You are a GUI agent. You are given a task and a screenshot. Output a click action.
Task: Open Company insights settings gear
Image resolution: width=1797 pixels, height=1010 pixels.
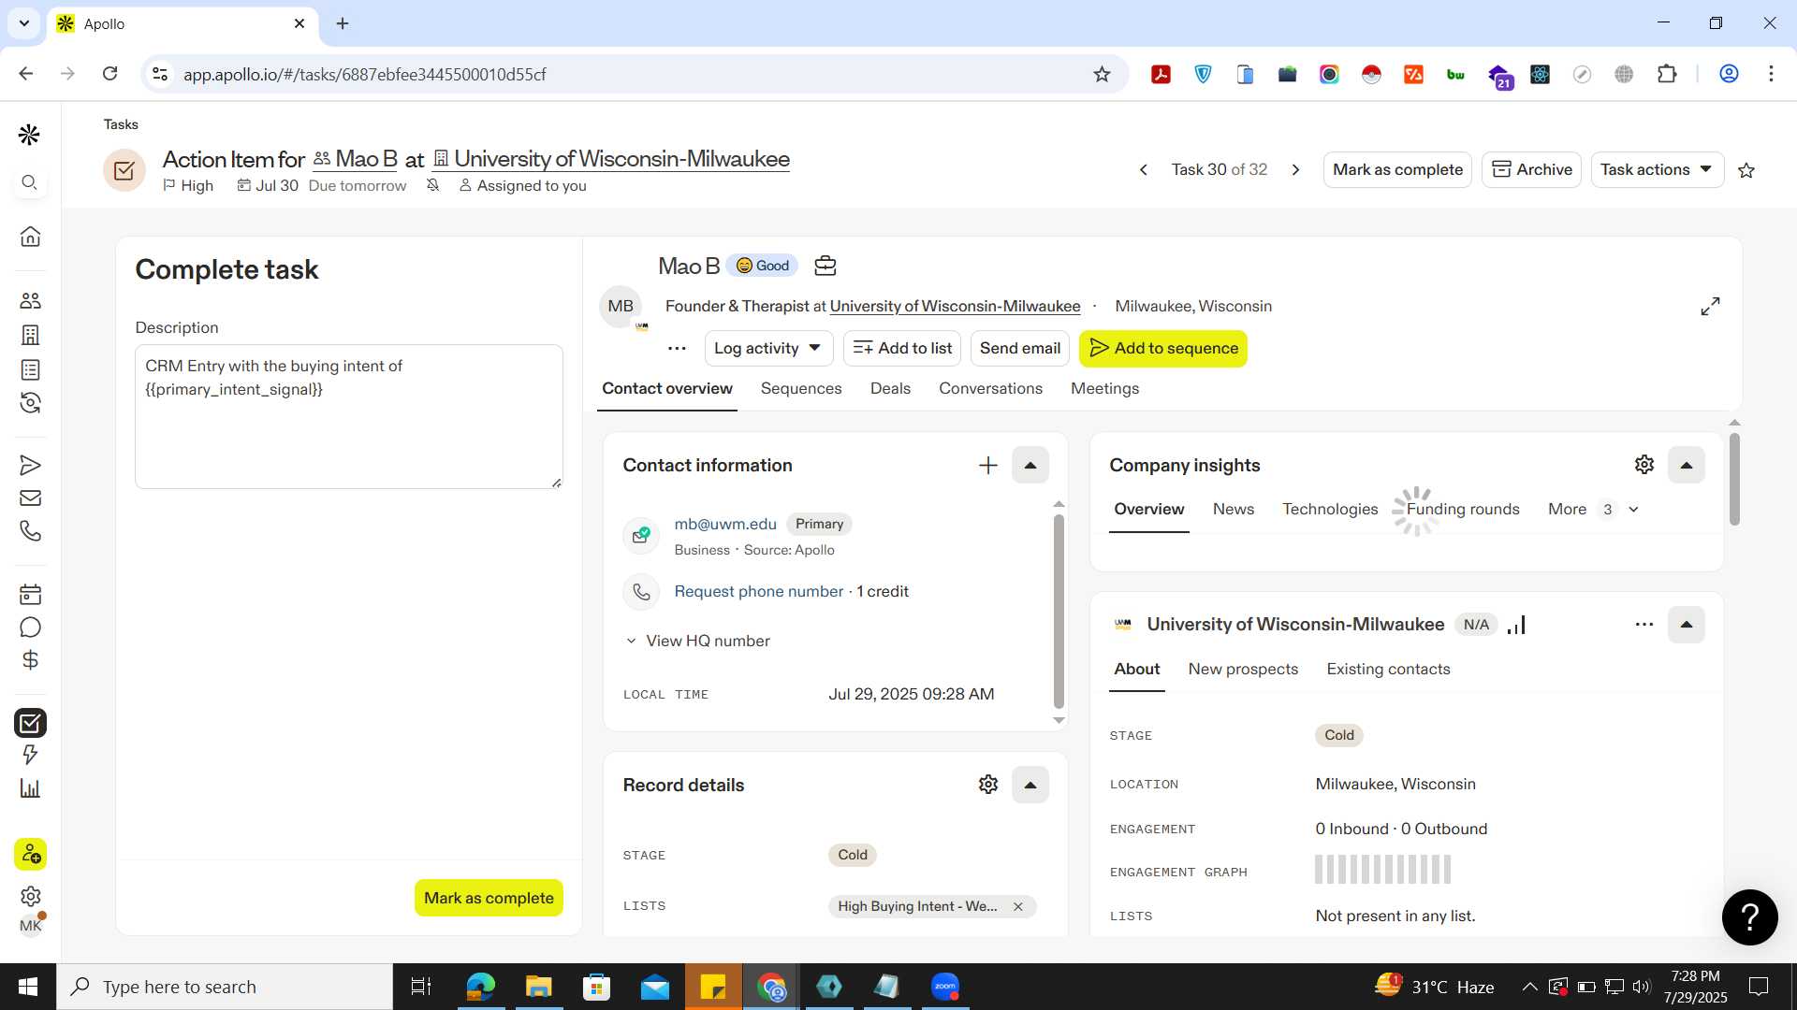click(1644, 465)
